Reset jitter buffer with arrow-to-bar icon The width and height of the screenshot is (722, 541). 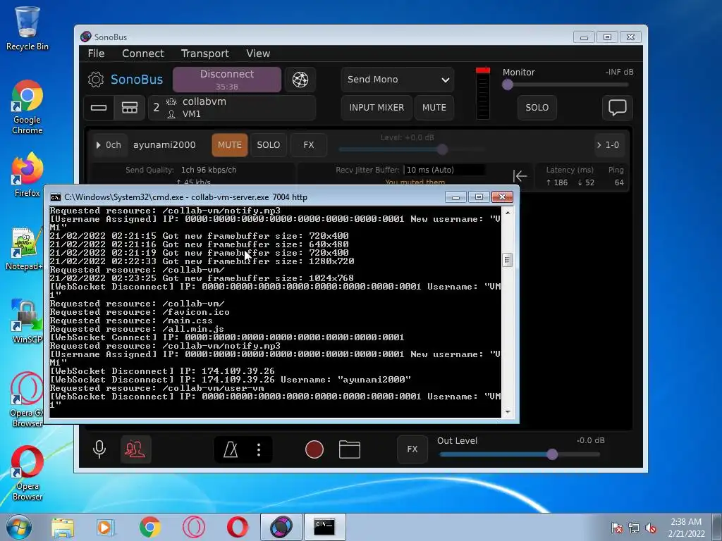pyautogui.click(x=520, y=175)
